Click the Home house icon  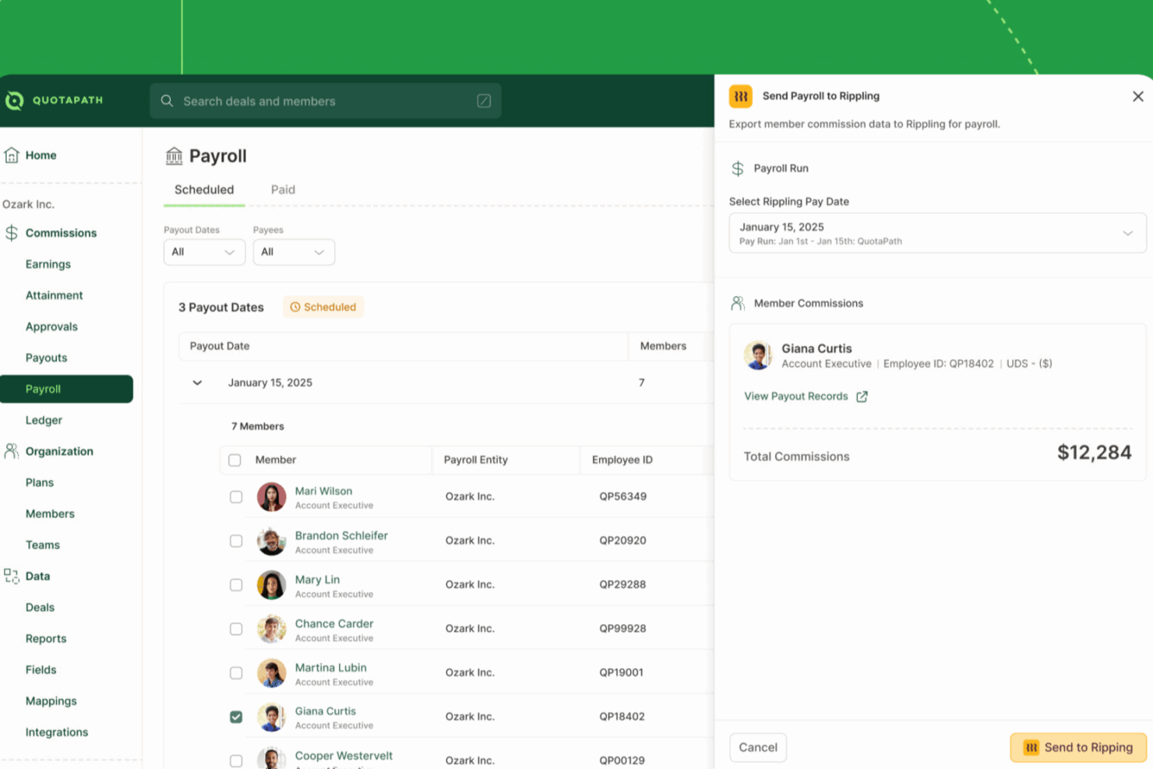[12, 155]
